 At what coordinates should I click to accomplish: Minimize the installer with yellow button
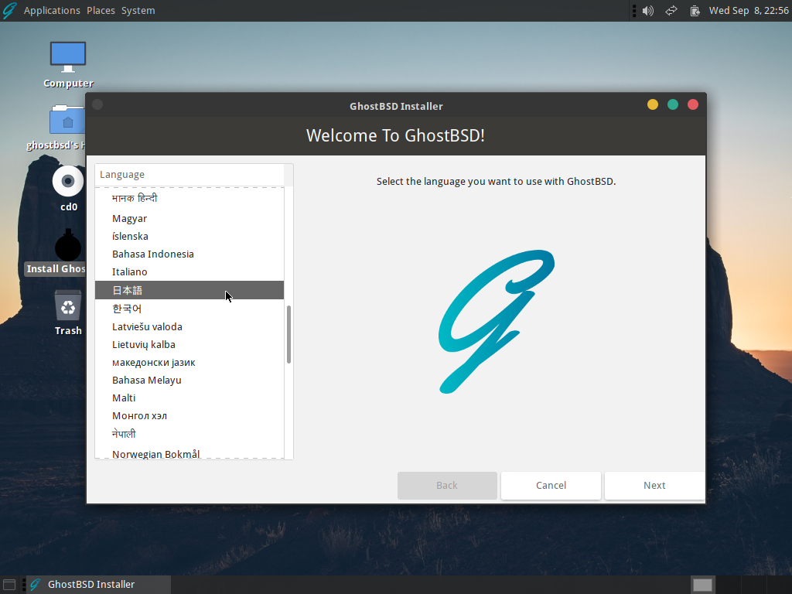[653, 104]
